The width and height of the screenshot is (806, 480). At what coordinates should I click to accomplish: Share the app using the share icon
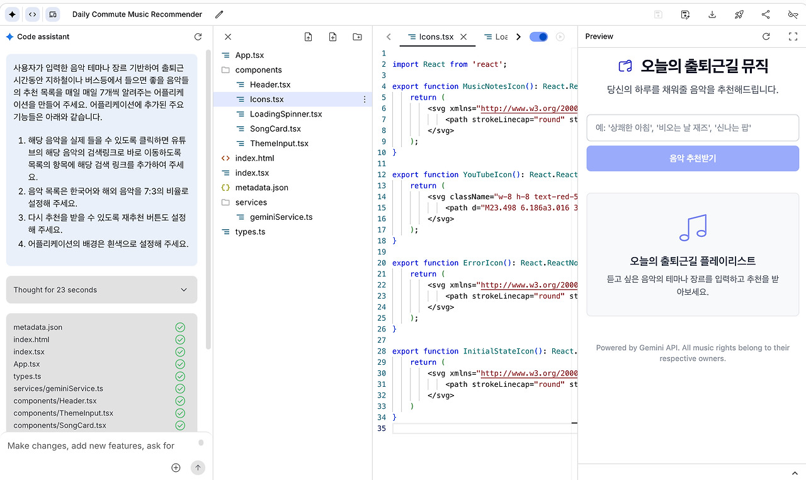tap(766, 14)
